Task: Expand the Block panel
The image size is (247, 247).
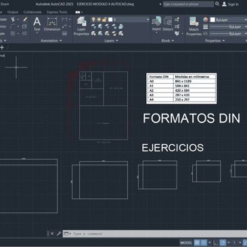Action: [x=168, y=41]
